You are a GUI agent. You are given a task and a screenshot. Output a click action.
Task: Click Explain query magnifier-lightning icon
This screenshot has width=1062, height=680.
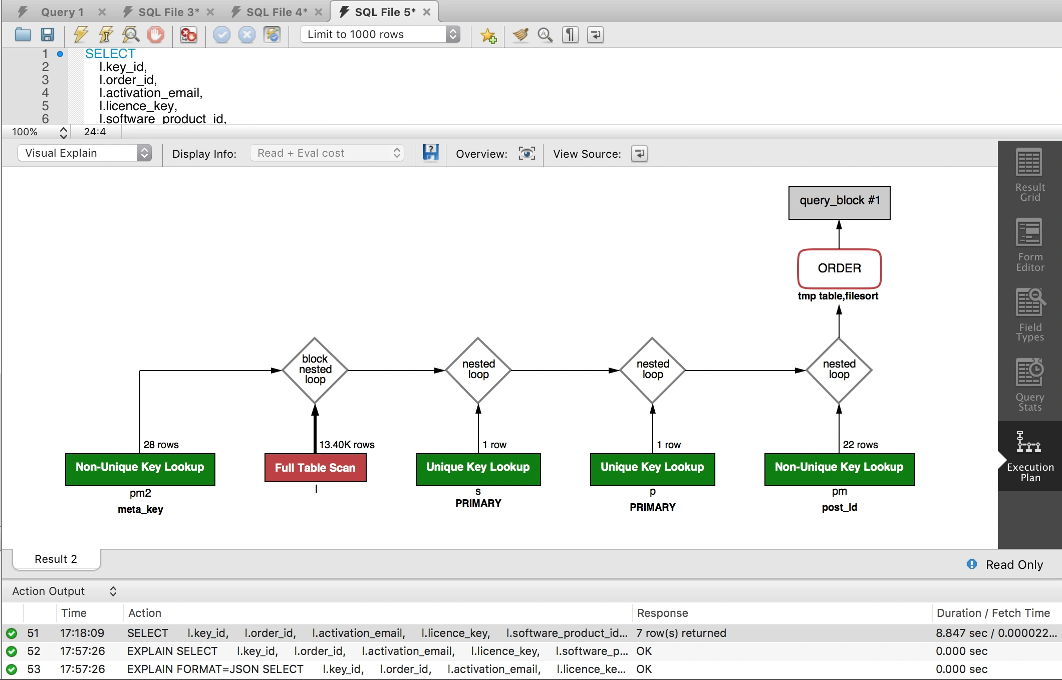131,35
